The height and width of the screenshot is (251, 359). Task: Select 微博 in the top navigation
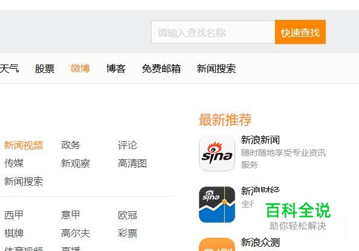80,68
